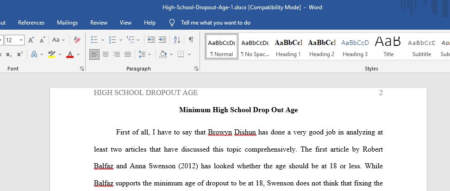Apply the No Spacing style

click(255, 46)
